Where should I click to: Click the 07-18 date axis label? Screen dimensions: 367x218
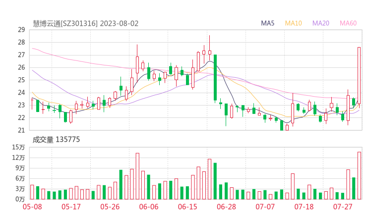coord(304,207)
